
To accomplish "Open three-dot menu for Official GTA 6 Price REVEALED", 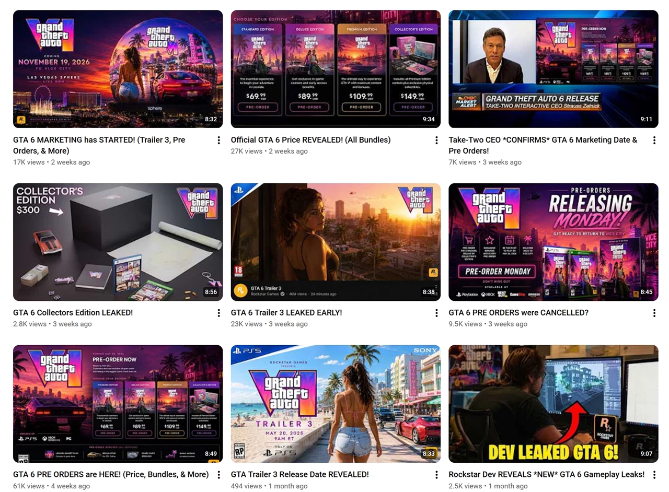I will [436, 140].
